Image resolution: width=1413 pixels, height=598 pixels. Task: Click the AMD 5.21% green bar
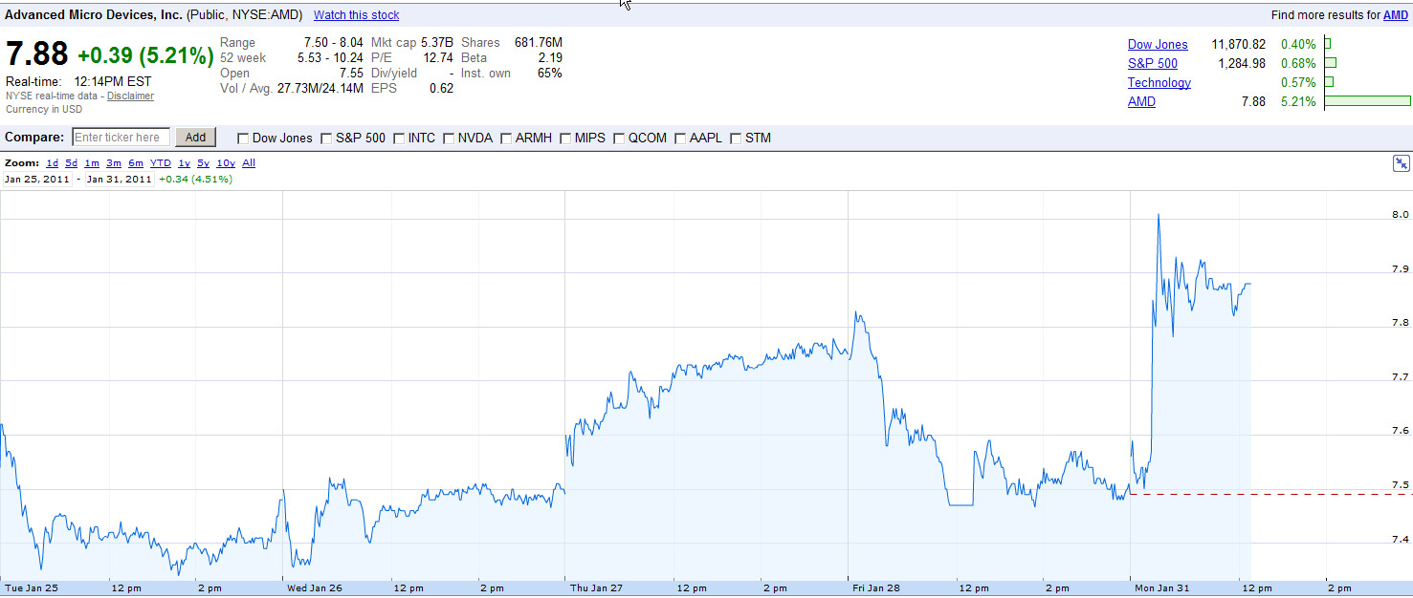(1368, 101)
